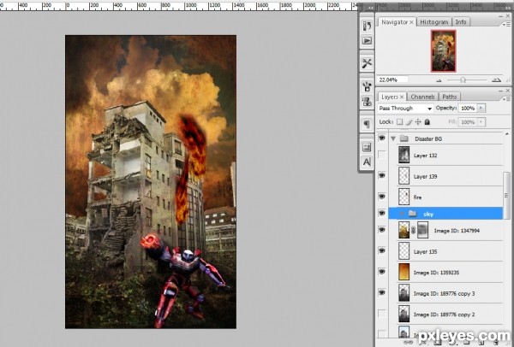Select the layer named fire
This screenshot has width=514, height=347.
[x=417, y=197]
